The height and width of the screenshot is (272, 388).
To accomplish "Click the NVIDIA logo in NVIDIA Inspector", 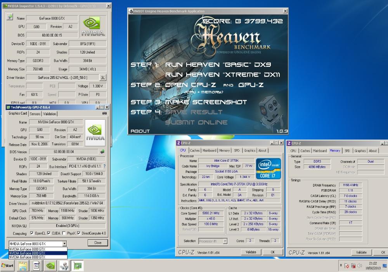I will point(93,26).
